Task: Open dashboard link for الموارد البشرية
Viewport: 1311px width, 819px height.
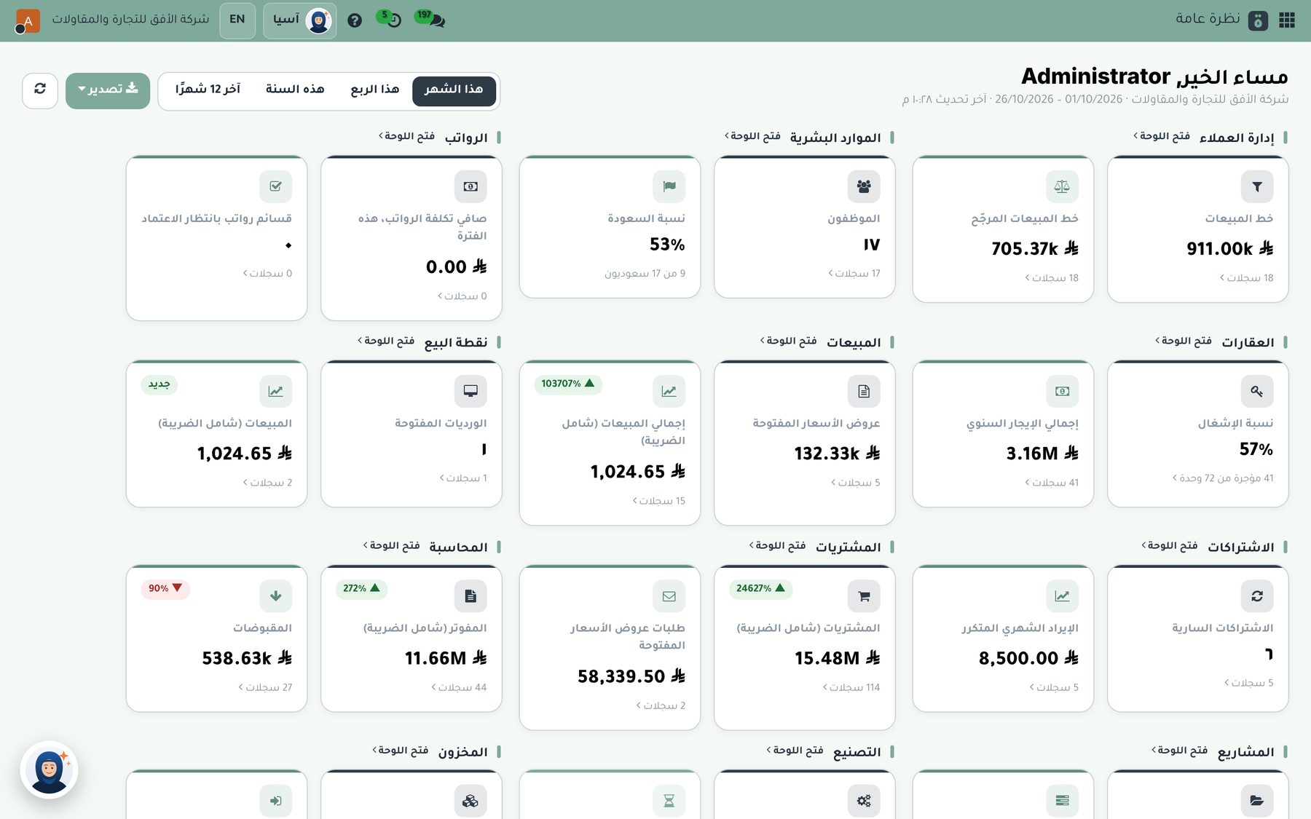Action: click(x=752, y=136)
